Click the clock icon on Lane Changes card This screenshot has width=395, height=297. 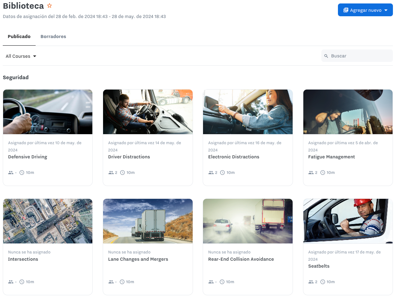(122, 282)
